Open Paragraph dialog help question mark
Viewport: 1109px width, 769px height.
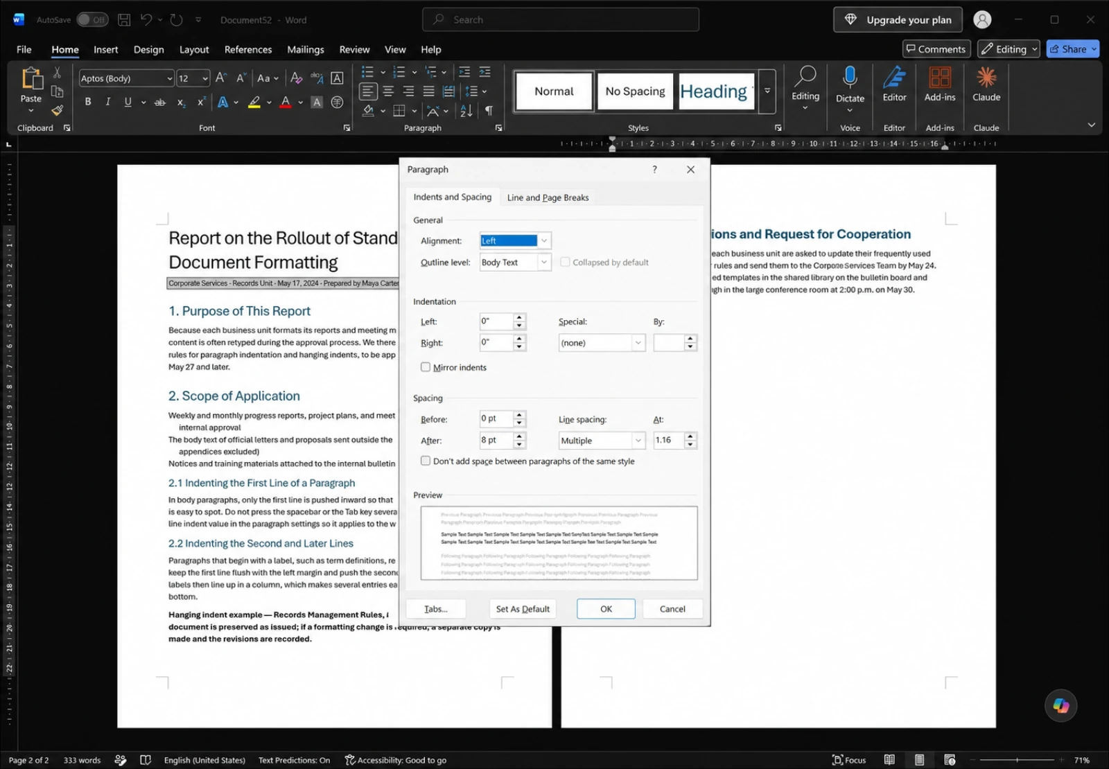coord(654,169)
